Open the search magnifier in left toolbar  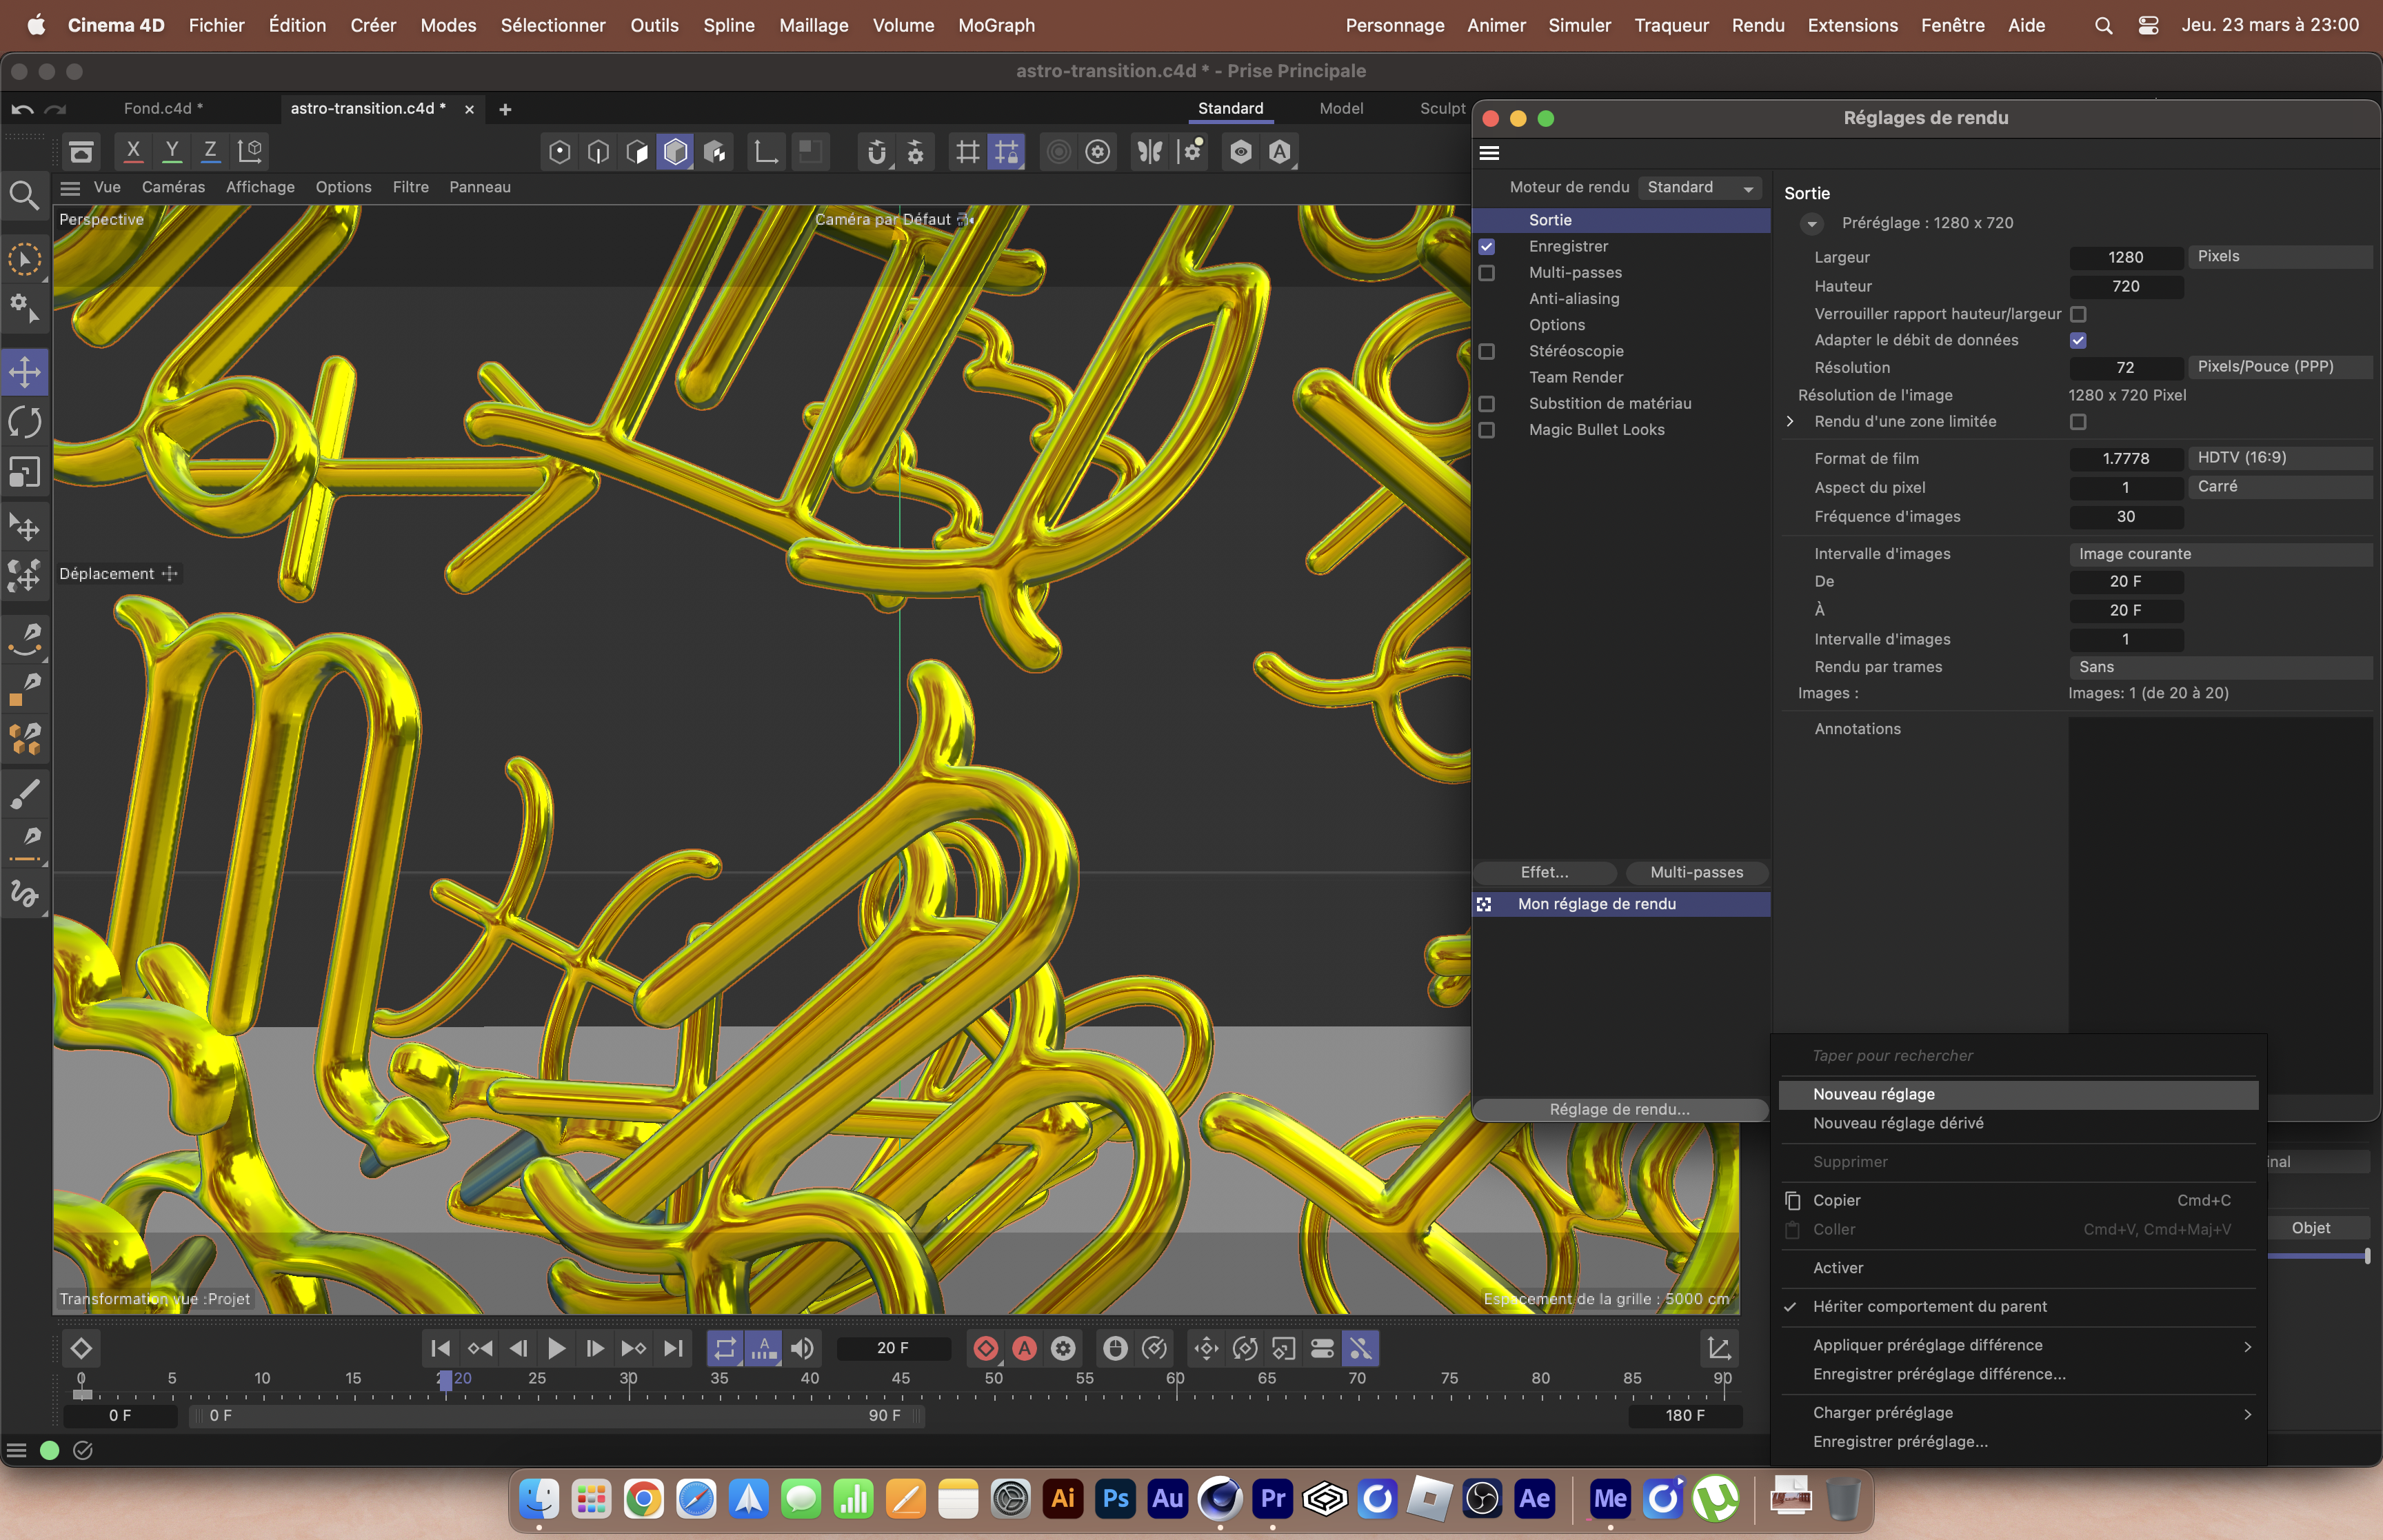pyautogui.click(x=25, y=195)
